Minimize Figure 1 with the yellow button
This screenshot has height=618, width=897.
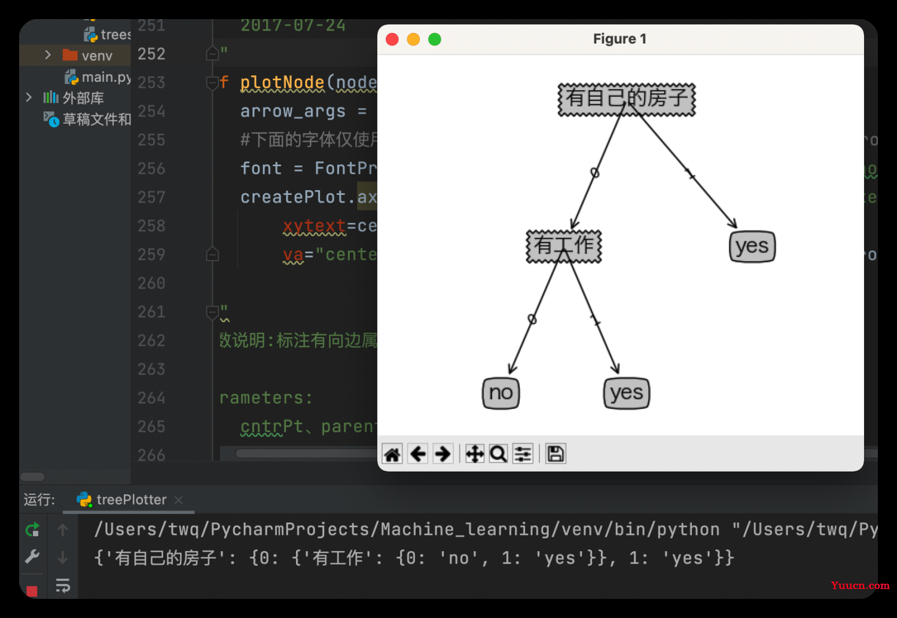413,39
